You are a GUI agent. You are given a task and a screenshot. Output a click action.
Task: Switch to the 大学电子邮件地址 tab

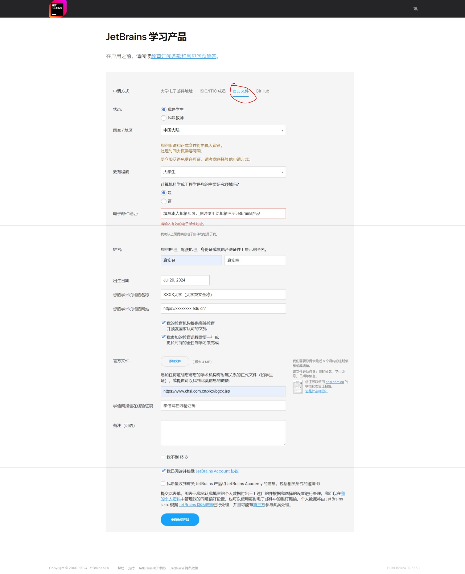[177, 91]
